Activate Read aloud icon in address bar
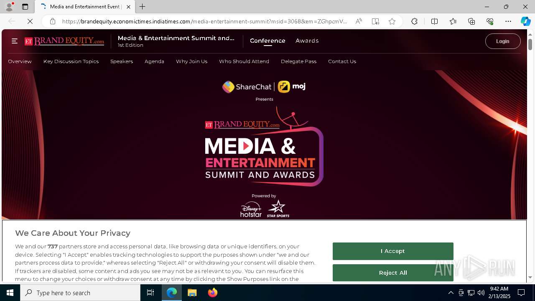 point(359,21)
